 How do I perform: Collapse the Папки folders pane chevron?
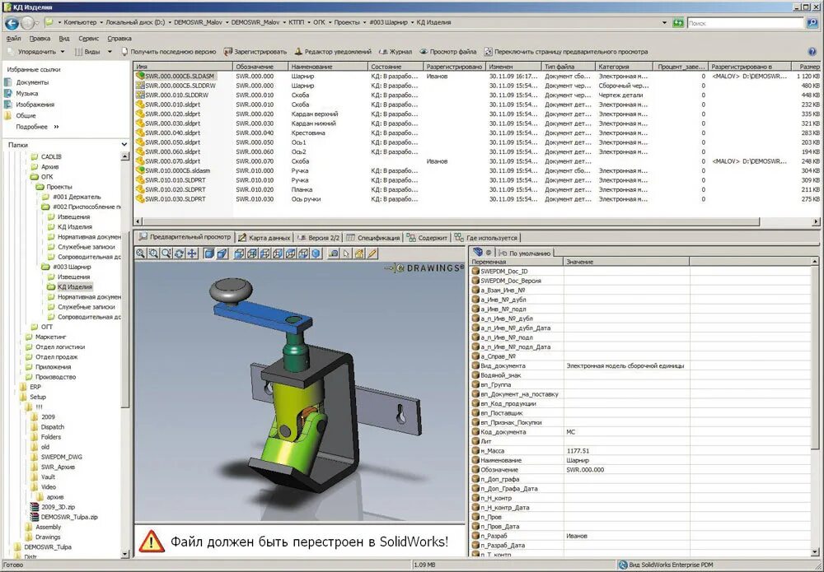coord(124,144)
